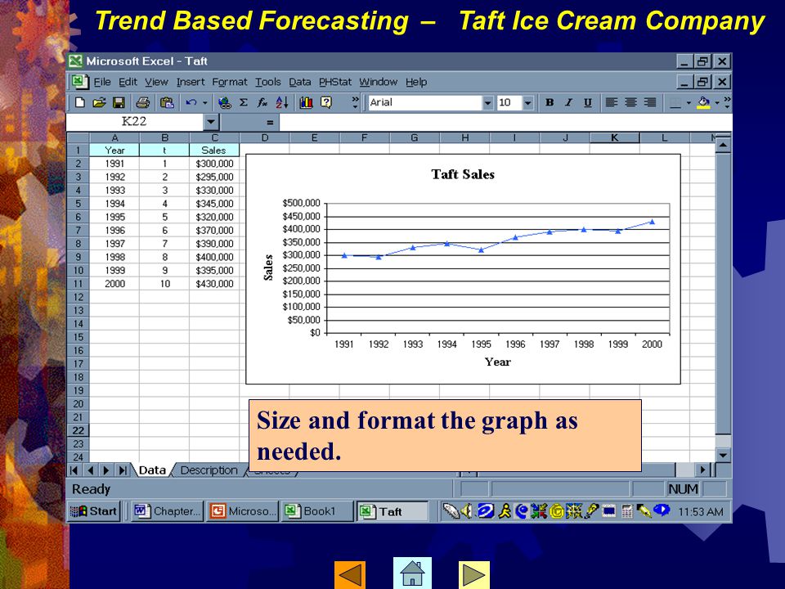Click the Save floppy disk icon
The height and width of the screenshot is (589, 785).
(x=119, y=103)
